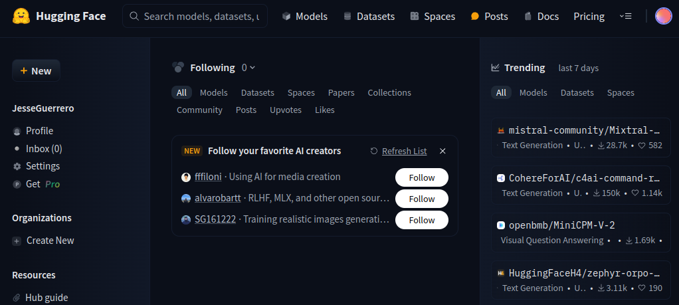The image size is (679, 305).
Task: Click the paperclip icon by Hub guide
Action: tap(17, 298)
